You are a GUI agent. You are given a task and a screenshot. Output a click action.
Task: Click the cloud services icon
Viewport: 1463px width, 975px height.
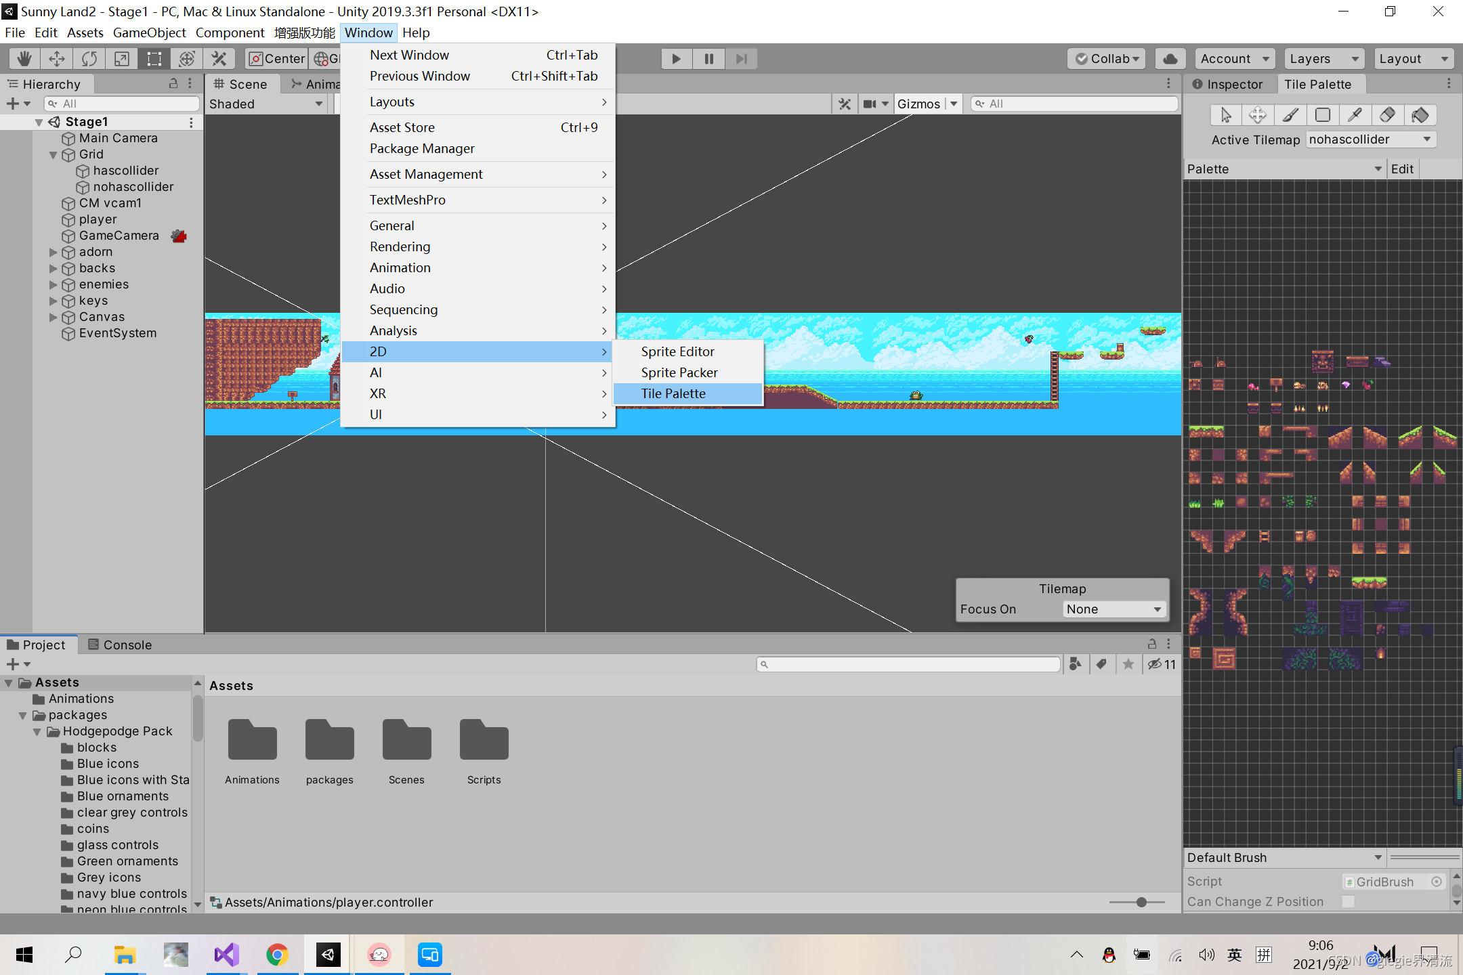tap(1170, 59)
